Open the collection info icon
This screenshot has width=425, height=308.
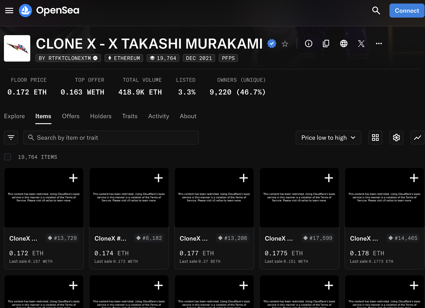[308, 44]
